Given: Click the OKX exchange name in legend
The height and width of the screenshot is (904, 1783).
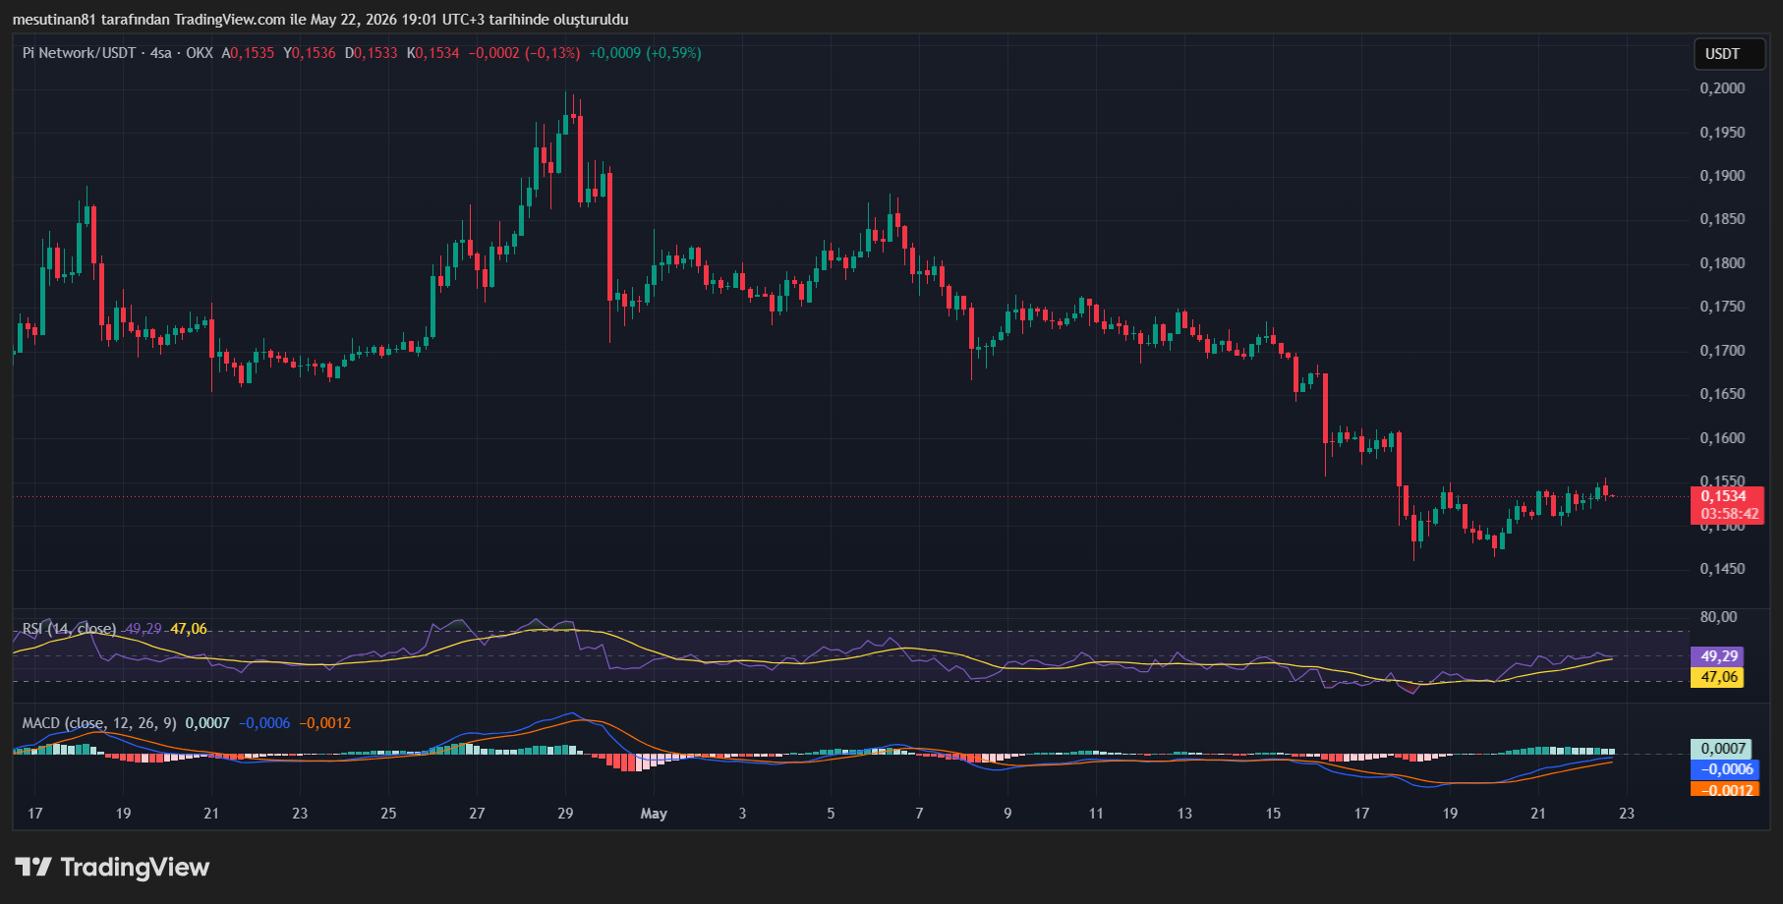Looking at the screenshot, I should (199, 53).
